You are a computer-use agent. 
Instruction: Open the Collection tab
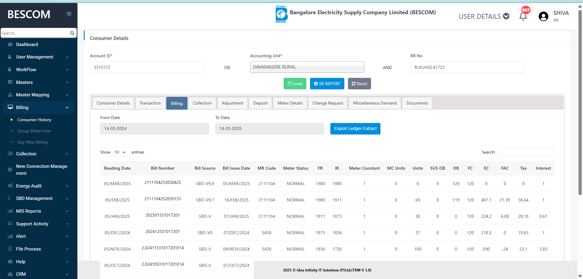(202, 103)
